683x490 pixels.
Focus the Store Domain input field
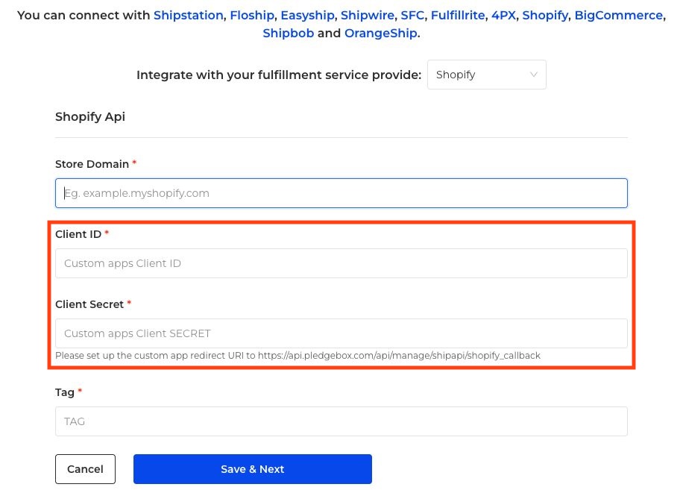click(x=341, y=193)
